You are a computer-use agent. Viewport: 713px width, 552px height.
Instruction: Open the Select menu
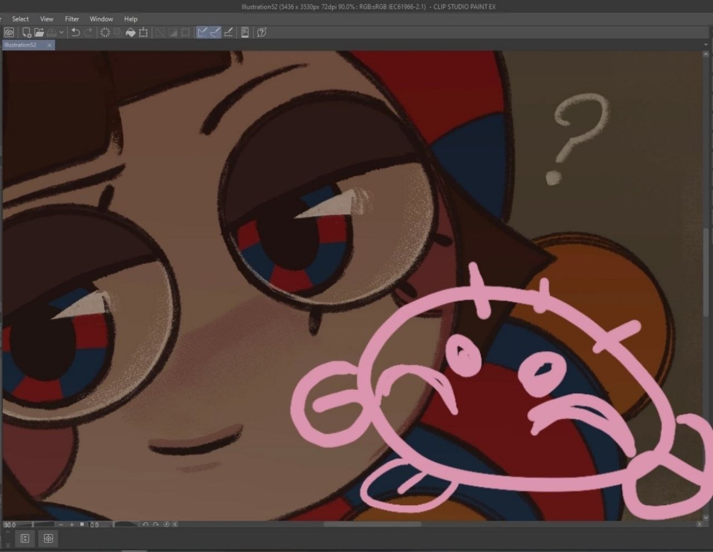tap(21, 19)
